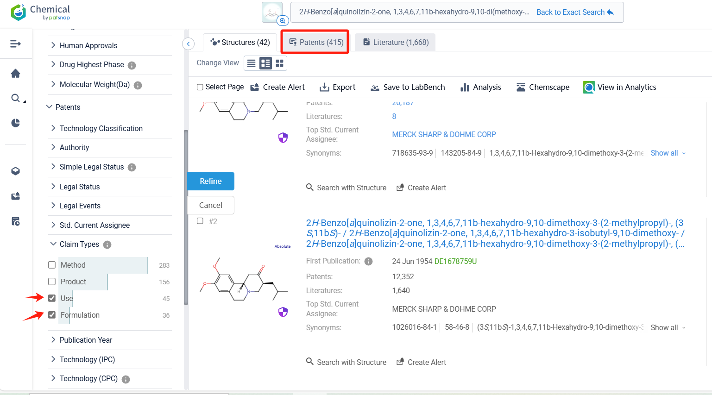Uncheck the Formulation claim type checkbox

click(52, 315)
